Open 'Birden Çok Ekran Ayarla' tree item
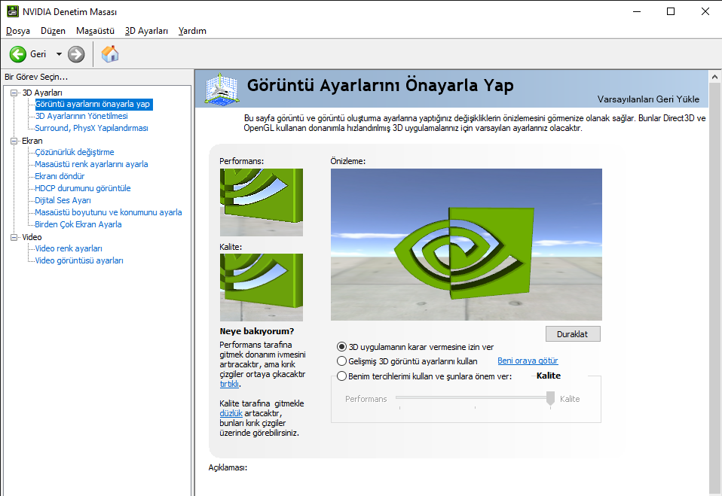The height and width of the screenshot is (496, 722). pyautogui.click(x=78, y=224)
